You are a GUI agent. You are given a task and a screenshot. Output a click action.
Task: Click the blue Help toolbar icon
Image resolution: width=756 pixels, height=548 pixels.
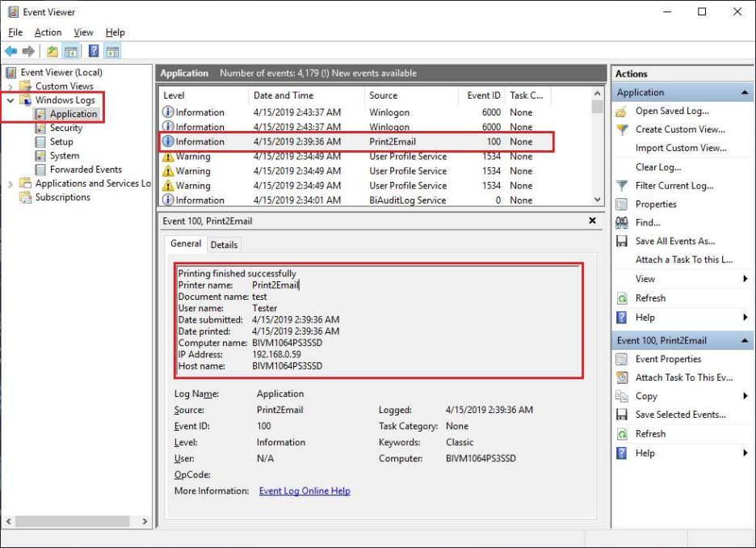(x=94, y=51)
